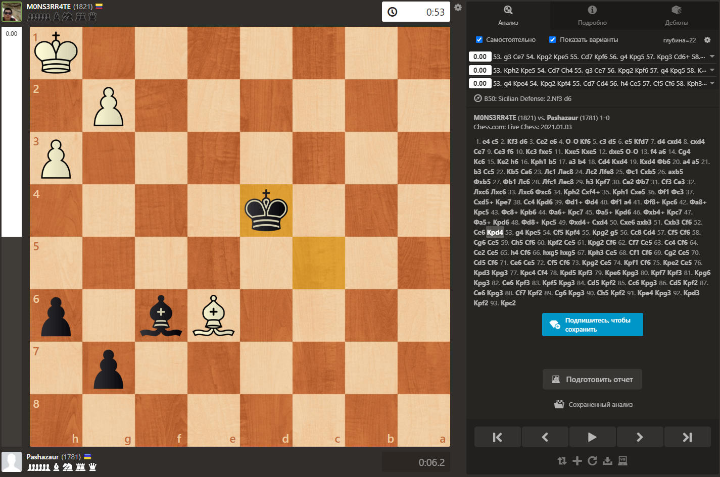This screenshot has width=720, height=477.
Task: Open the Дебюты tab
Action: tap(676, 16)
